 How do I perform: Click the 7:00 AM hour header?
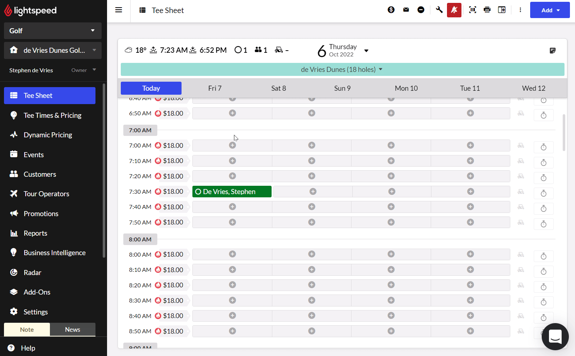pos(140,130)
